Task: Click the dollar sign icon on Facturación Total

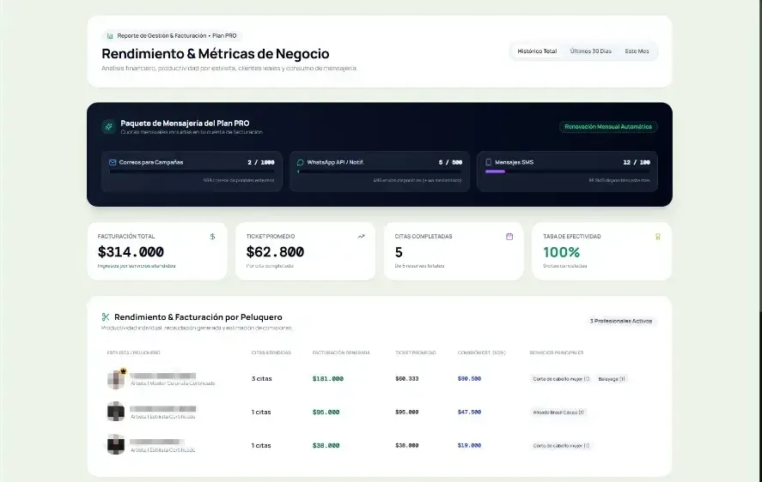Action: [x=212, y=237]
